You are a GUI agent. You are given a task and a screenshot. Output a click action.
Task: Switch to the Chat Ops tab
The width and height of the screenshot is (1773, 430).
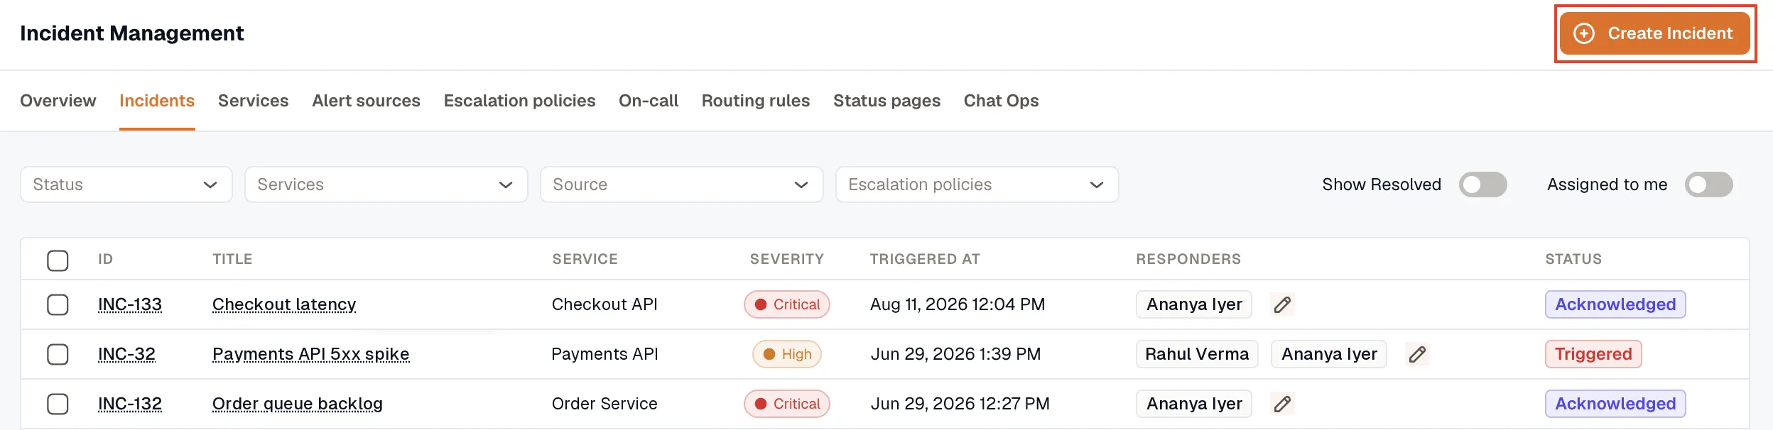click(1002, 101)
